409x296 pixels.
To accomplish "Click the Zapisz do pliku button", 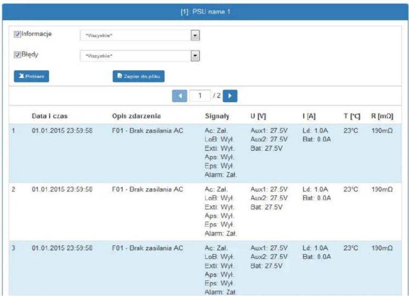I will [x=138, y=76].
